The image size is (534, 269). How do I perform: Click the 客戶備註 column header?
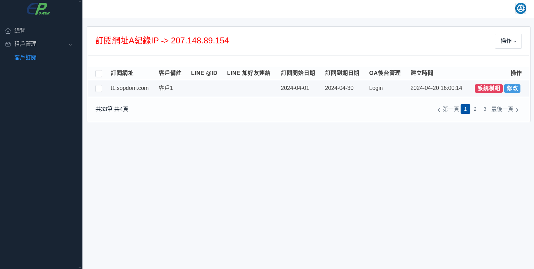(x=170, y=73)
